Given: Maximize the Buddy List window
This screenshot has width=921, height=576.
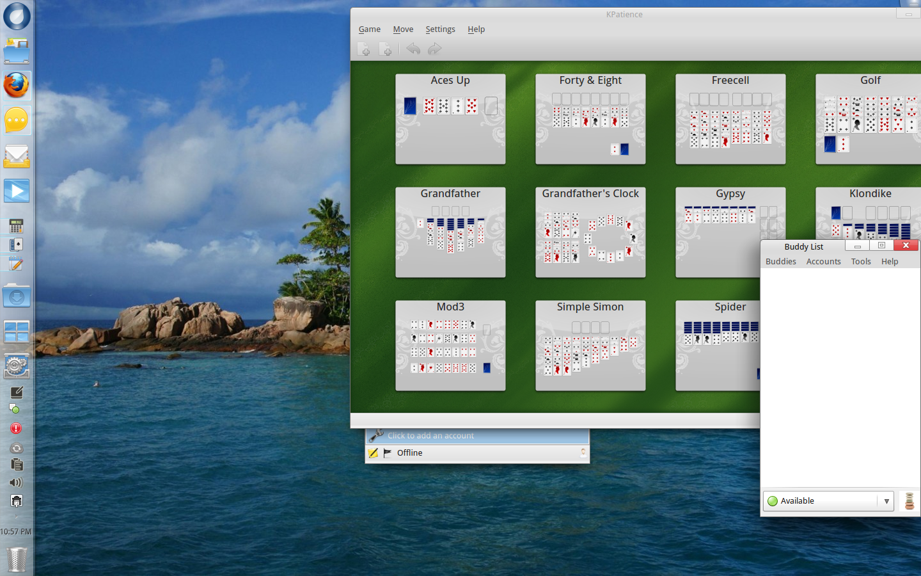Looking at the screenshot, I should [x=881, y=246].
